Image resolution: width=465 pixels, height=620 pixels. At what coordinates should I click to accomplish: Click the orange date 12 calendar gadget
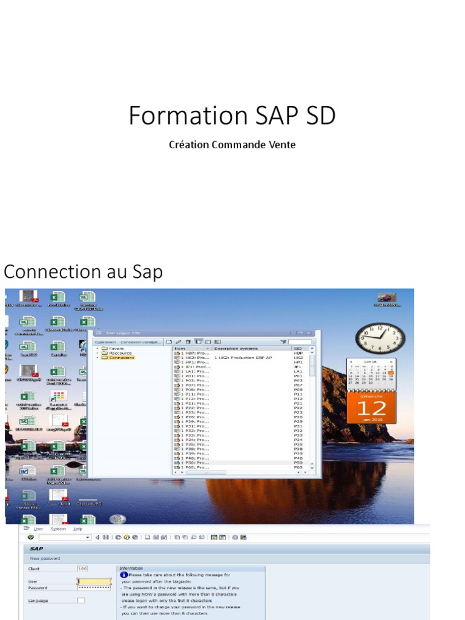click(371, 407)
